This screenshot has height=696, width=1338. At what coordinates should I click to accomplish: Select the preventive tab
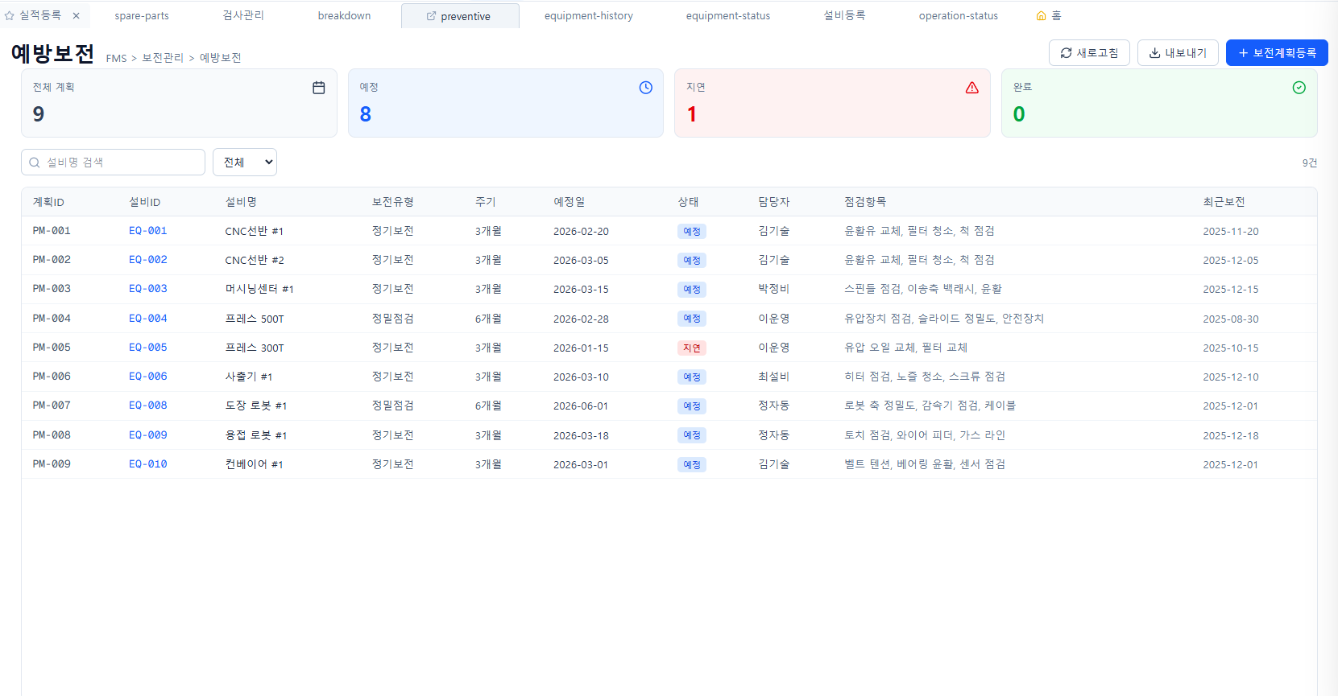[x=460, y=16]
